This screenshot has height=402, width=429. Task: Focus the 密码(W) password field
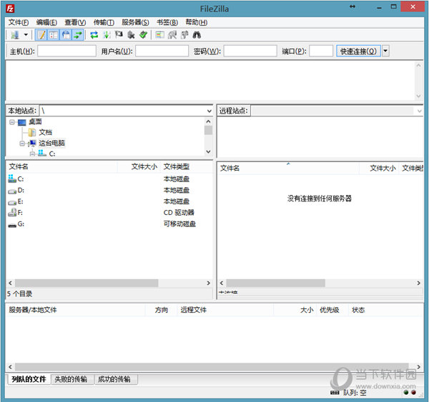tap(250, 51)
